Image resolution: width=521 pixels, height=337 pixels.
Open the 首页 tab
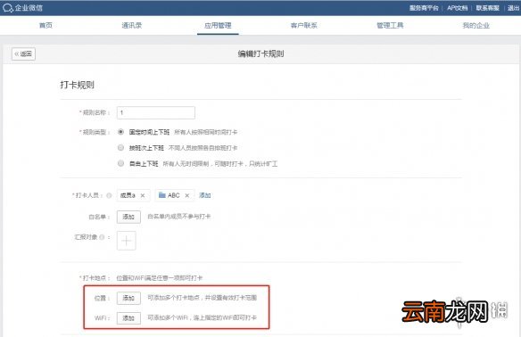pyautogui.click(x=45, y=25)
